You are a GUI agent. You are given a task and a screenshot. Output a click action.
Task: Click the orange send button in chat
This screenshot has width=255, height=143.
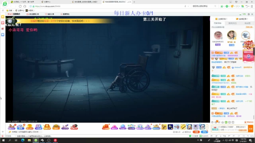pos(251,129)
